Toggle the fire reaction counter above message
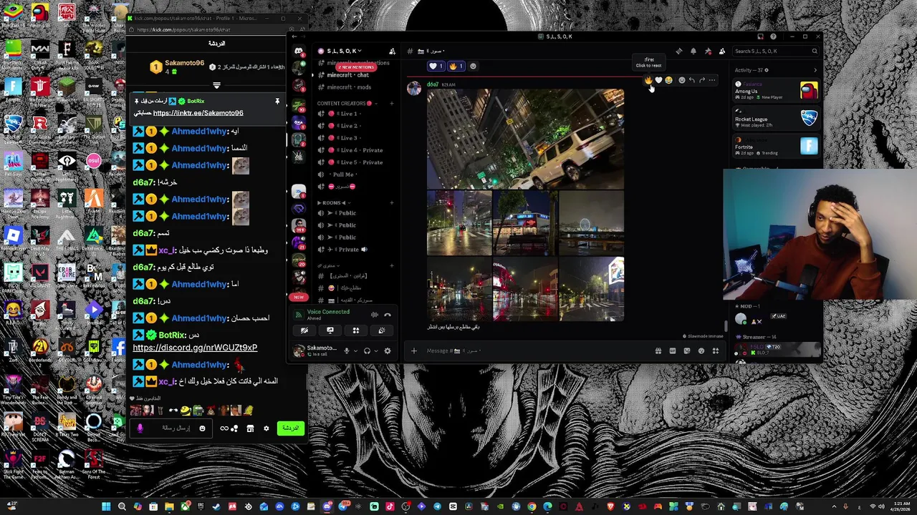This screenshot has height=515, width=917. (456, 66)
